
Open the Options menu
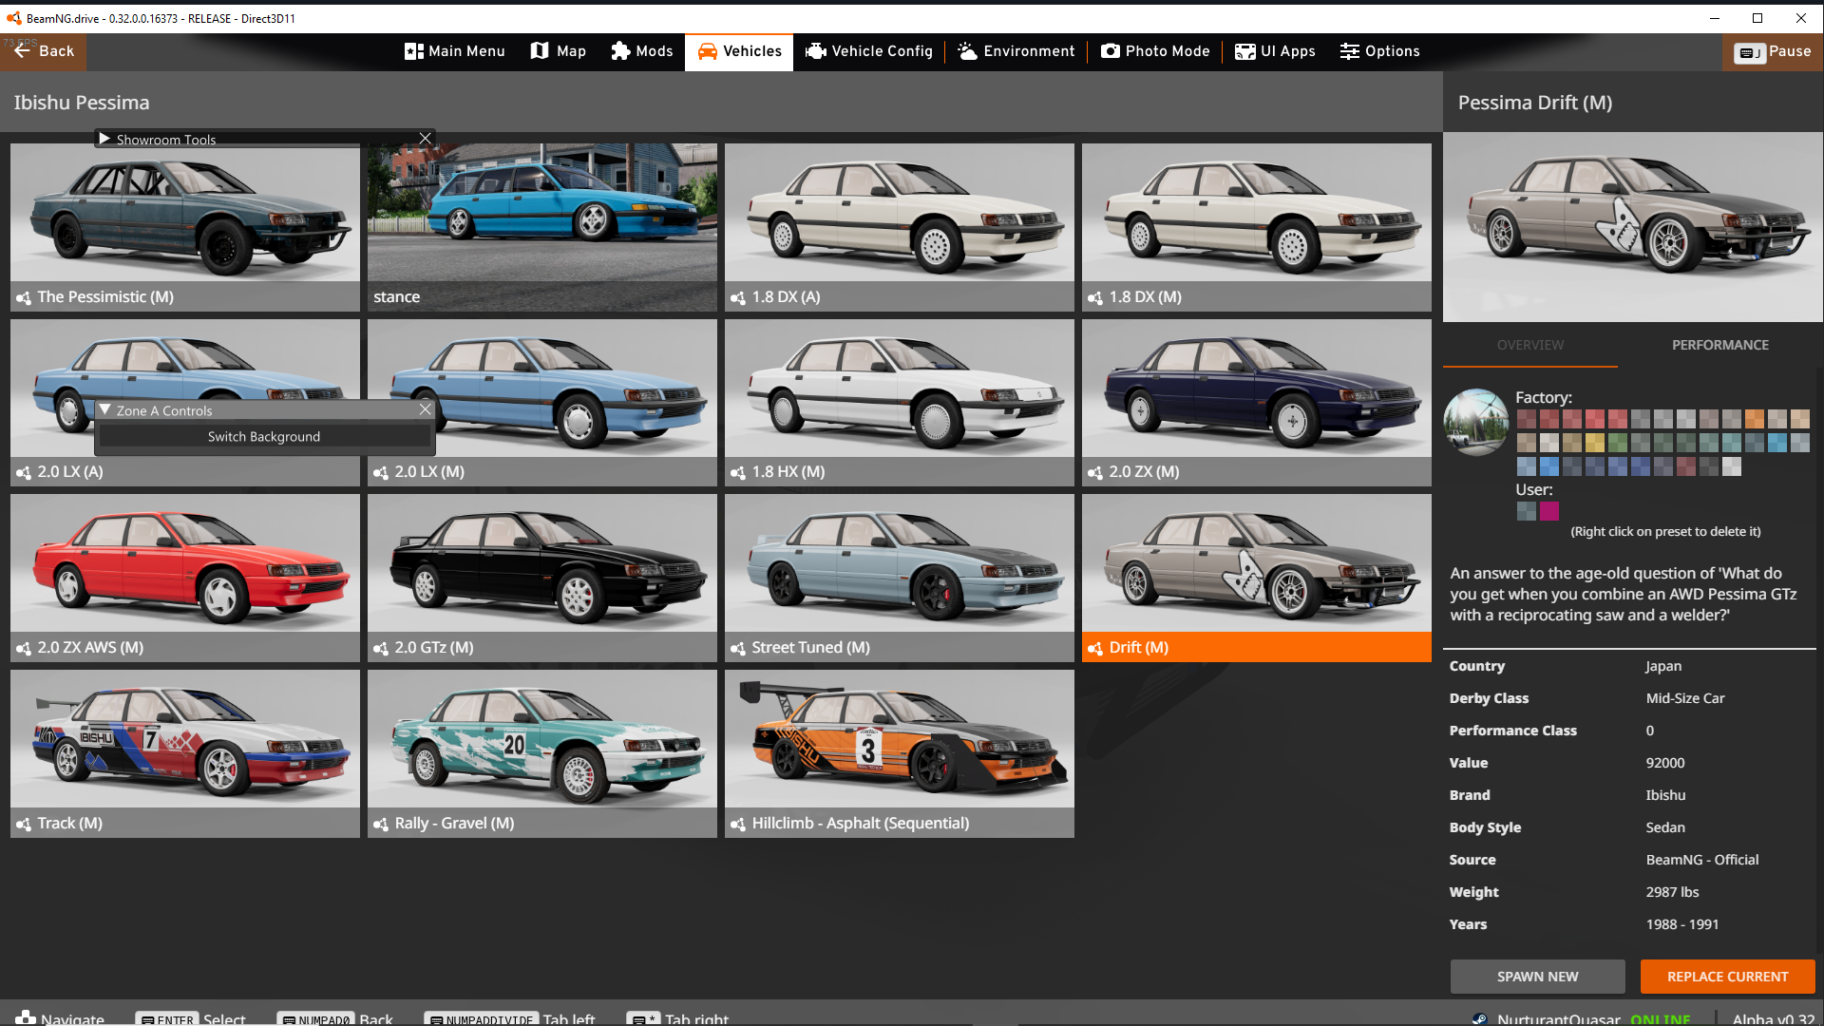(1379, 51)
